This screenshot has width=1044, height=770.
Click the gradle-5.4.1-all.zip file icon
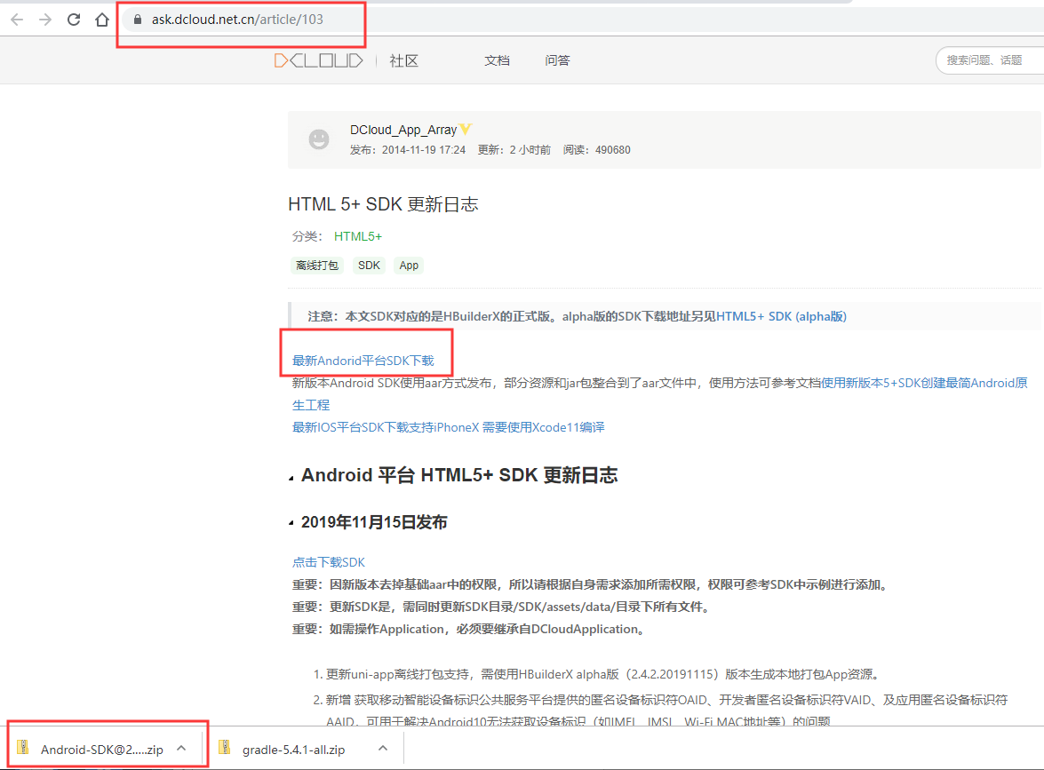[225, 748]
